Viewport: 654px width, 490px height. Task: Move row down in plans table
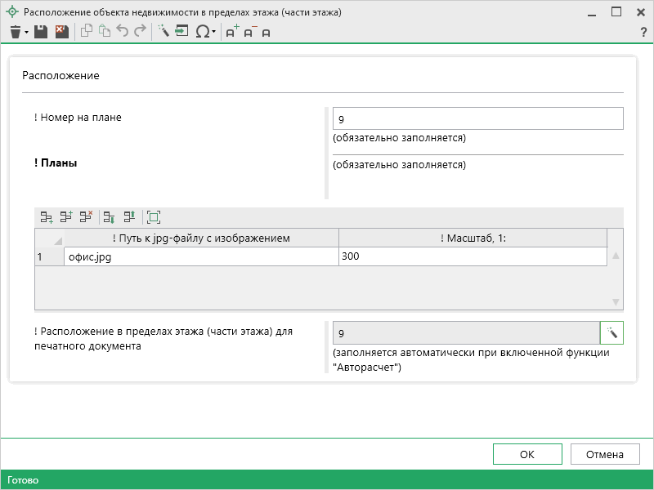(109, 217)
